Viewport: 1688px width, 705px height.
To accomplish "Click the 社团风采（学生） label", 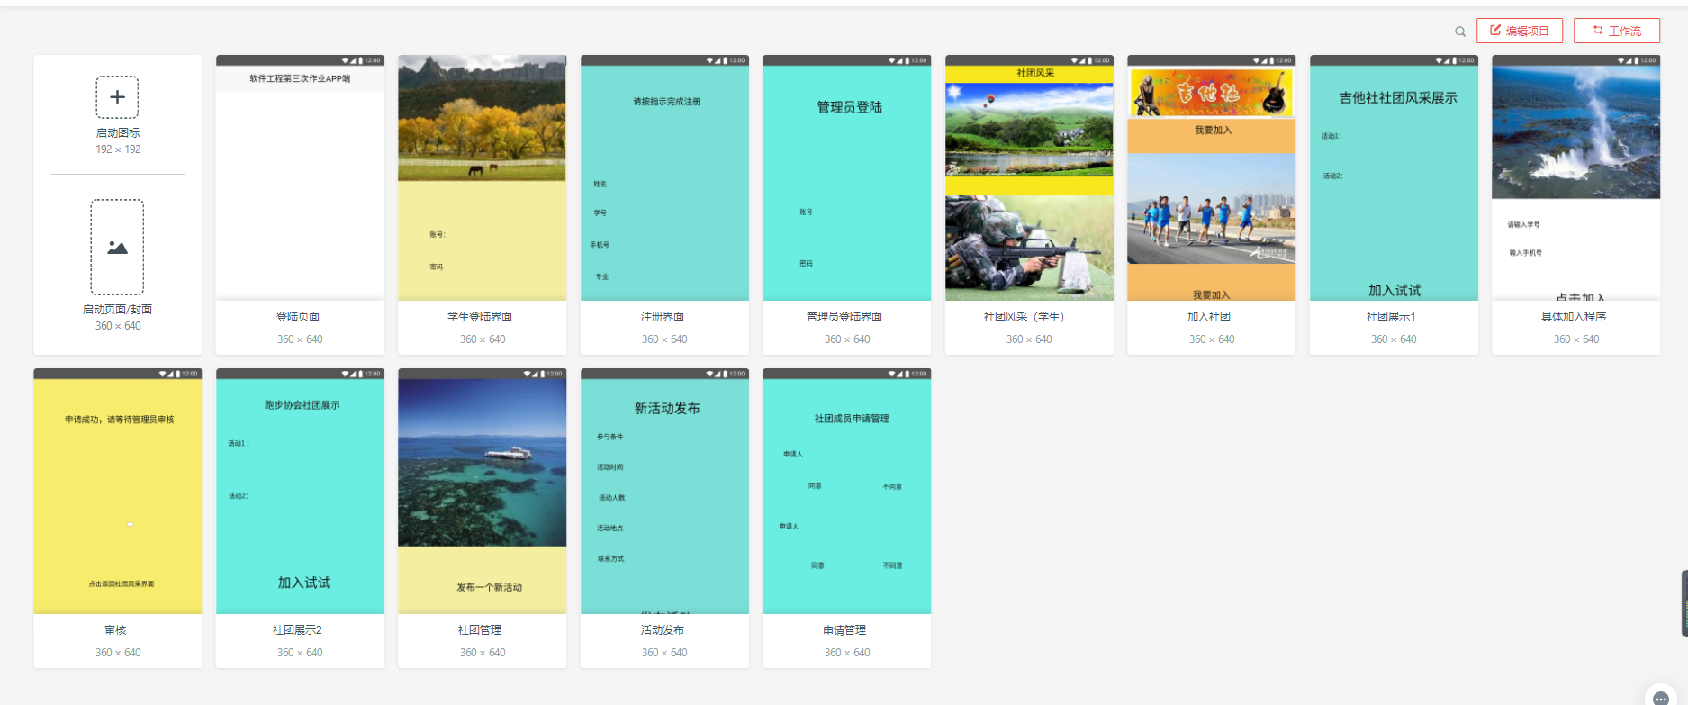I will click(x=1025, y=317).
